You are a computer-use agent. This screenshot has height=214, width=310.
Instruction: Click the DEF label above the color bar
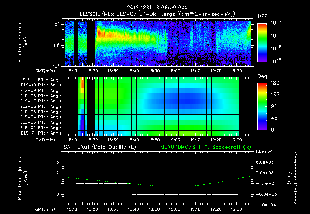point(262,16)
